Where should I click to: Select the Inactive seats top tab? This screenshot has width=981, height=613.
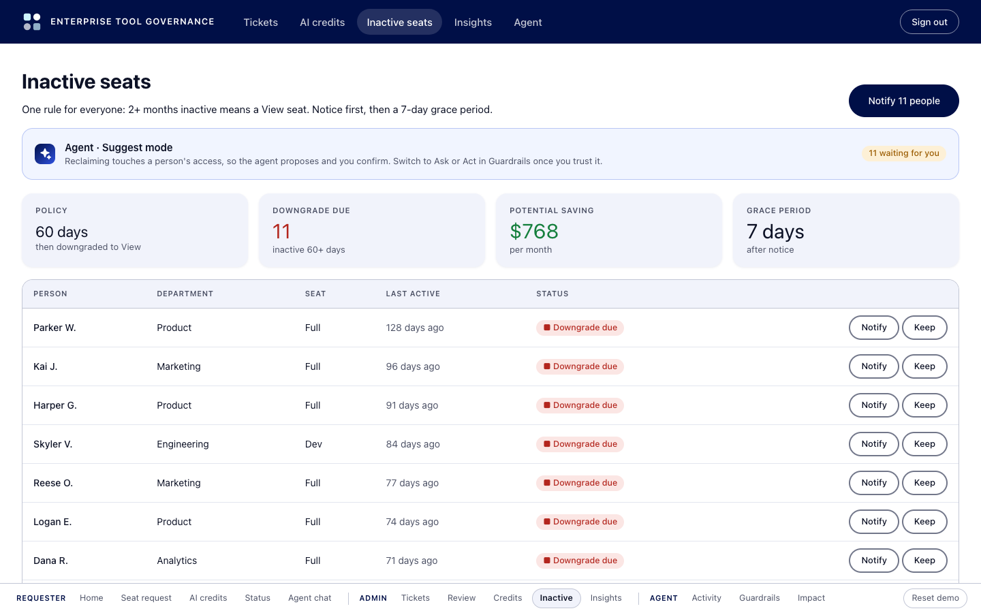[399, 22]
